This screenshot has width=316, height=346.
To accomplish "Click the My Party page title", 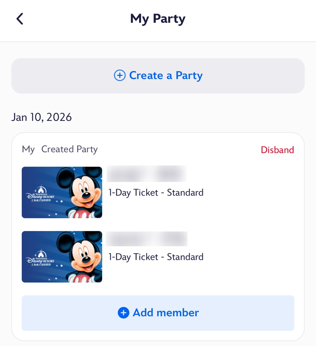I will (158, 19).
